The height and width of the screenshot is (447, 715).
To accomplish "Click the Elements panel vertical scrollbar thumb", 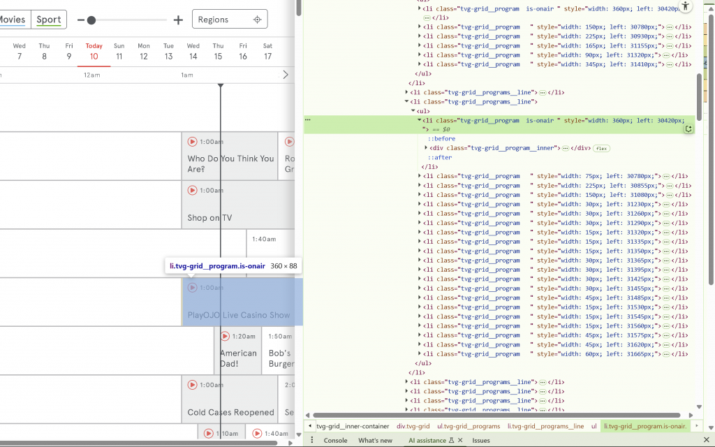I will [699, 96].
